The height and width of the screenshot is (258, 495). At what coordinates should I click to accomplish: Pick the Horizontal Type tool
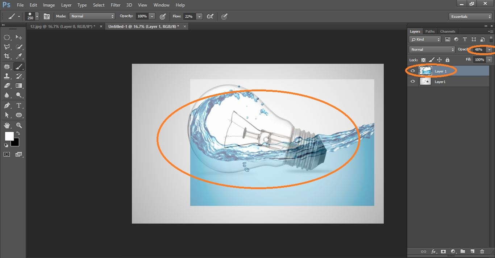click(x=19, y=105)
